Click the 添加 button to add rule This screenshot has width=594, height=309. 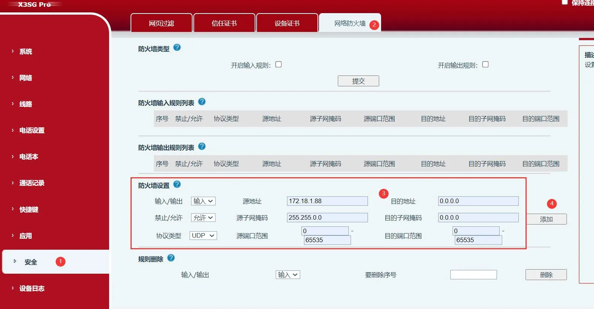coord(546,219)
